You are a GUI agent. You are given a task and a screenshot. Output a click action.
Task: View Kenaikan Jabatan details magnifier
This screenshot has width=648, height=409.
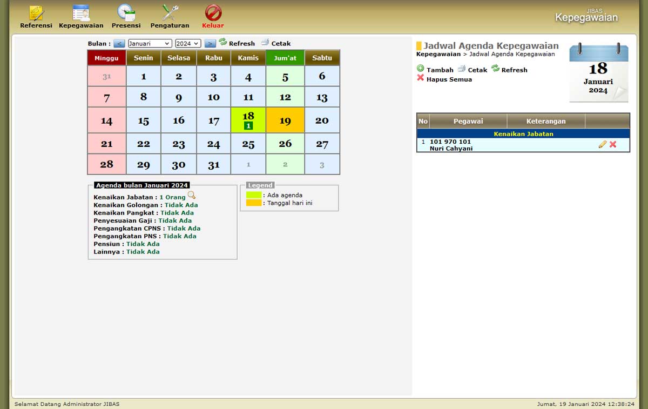pyautogui.click(x=192, y=196)
